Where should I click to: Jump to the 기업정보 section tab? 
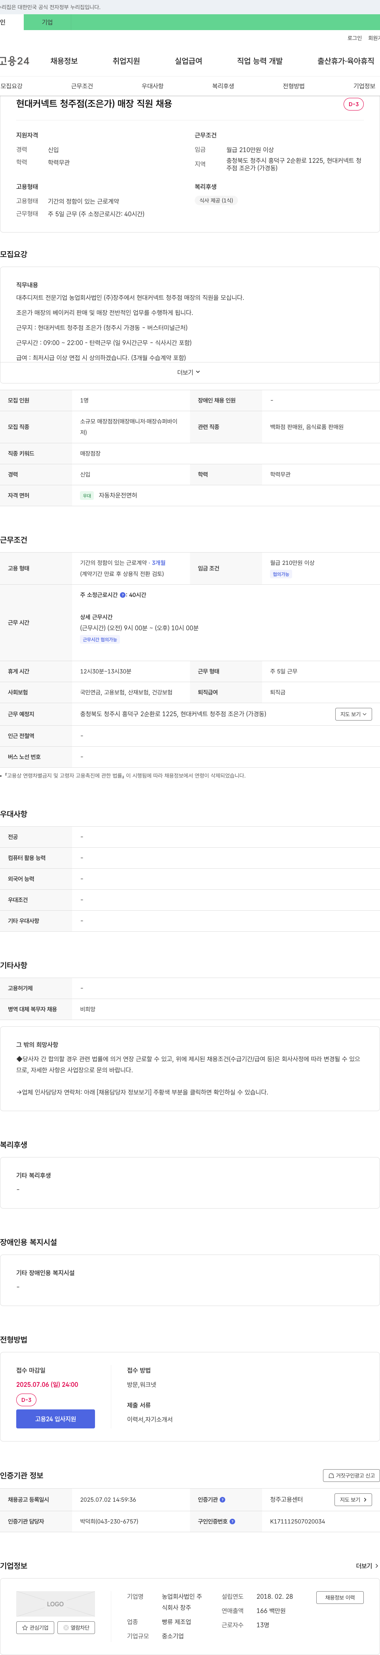[365, 86]
